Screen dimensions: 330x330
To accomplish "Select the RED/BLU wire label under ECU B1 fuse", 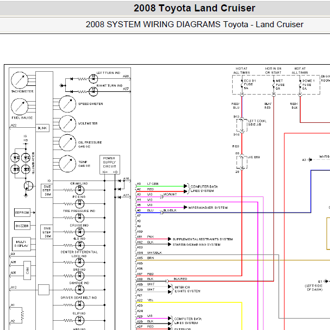I will [x=235, y=105].
